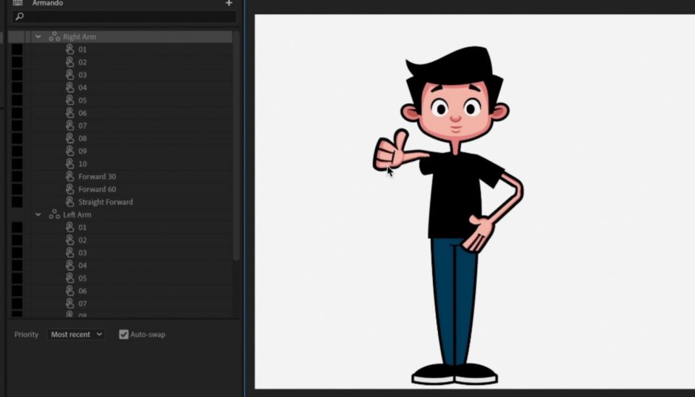Image resolution: width=695 pixels, height=397 pixels.
Task: Click the key box for Forward 30
Action: [x=17, y=177]
